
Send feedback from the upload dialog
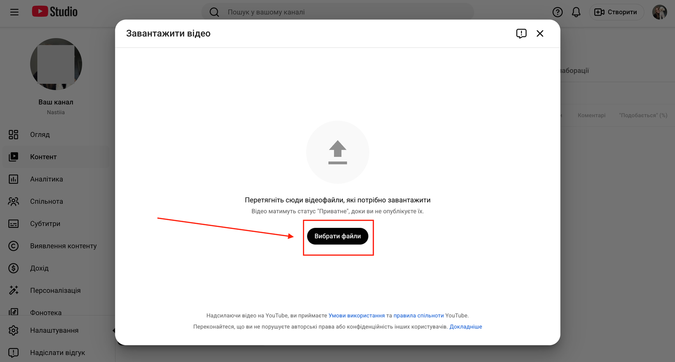pyautogui.click(x=521, y=34)
